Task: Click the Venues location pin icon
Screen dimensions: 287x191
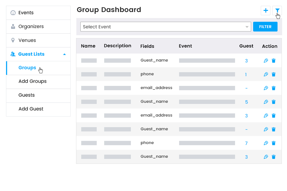Action: (13, 40)
